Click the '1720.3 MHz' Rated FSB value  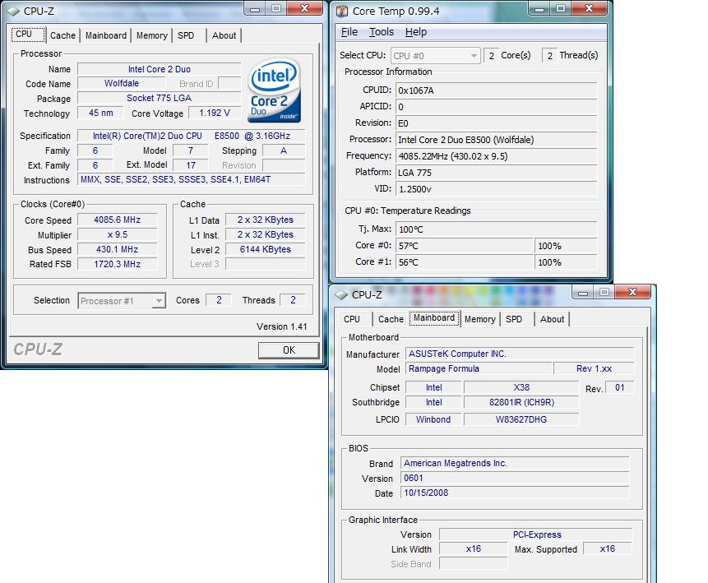coord(118,264)
